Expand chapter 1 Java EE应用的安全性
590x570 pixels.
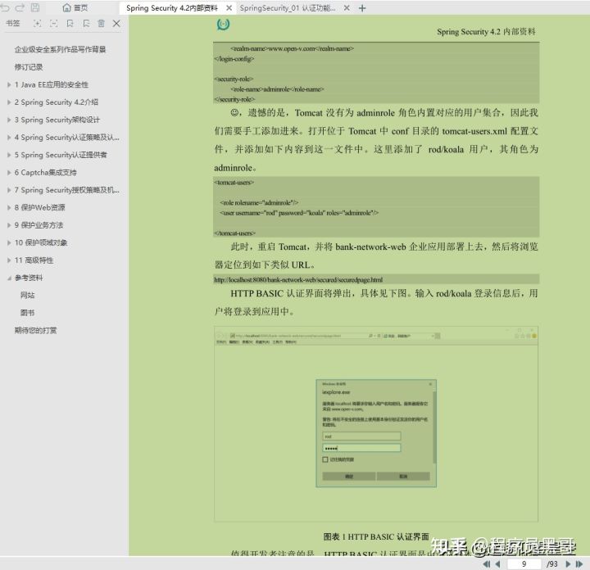9,84
